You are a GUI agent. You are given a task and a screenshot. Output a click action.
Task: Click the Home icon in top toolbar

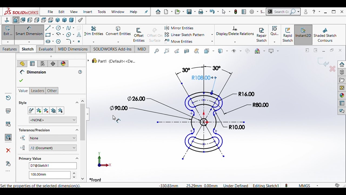pyautogui.click(x=158, y=12)
